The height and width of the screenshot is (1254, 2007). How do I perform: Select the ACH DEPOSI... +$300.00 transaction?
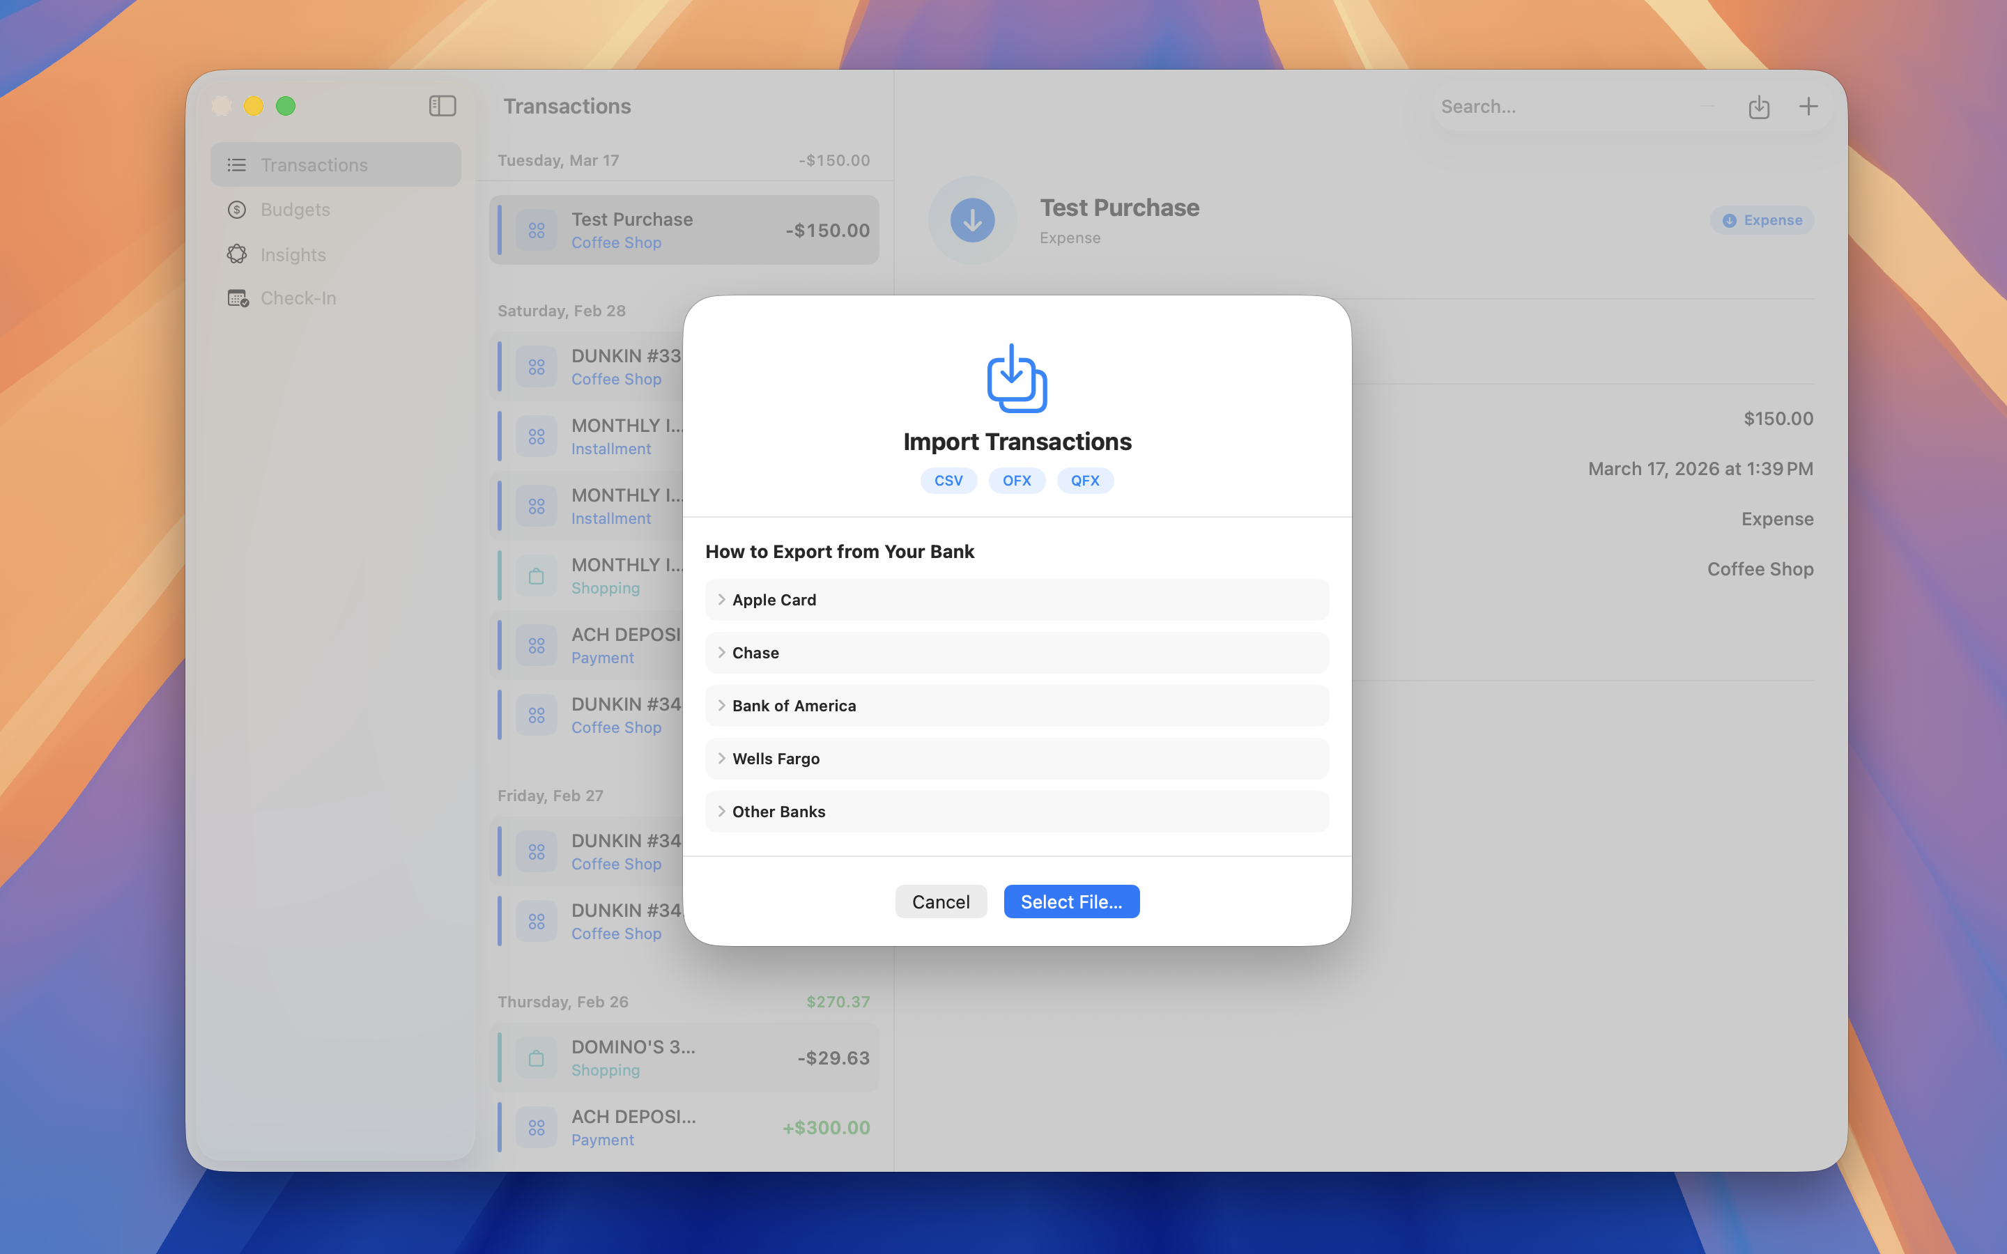[684, 1127]
